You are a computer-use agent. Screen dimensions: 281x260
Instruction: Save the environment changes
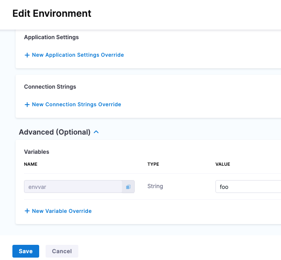(x=26, y=251)
